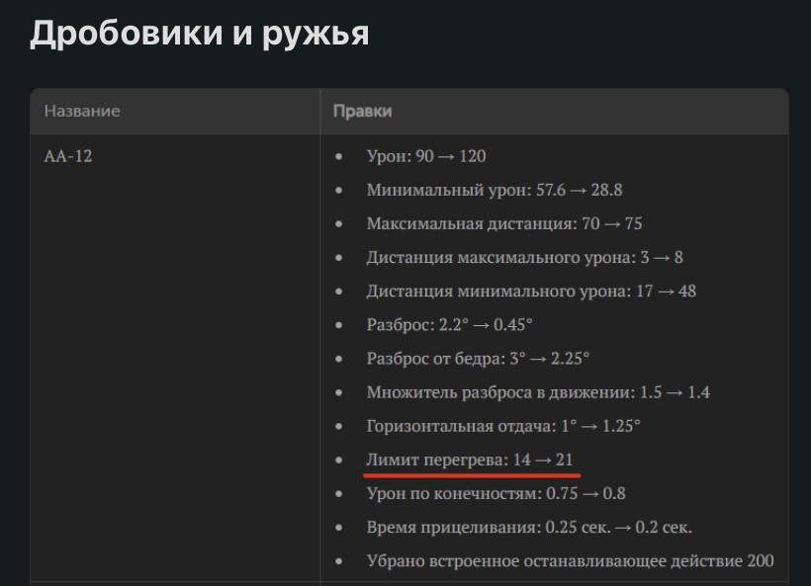The height and width of the screenshot is (586, 811).
Task: Click 'Минимальный урон: 57.6 → 28.8'
Action: click(495, 190)
